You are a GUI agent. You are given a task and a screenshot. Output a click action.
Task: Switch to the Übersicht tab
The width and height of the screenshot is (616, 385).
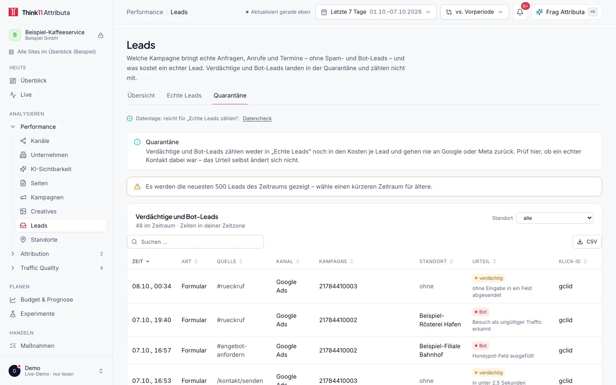pos(141,95)
